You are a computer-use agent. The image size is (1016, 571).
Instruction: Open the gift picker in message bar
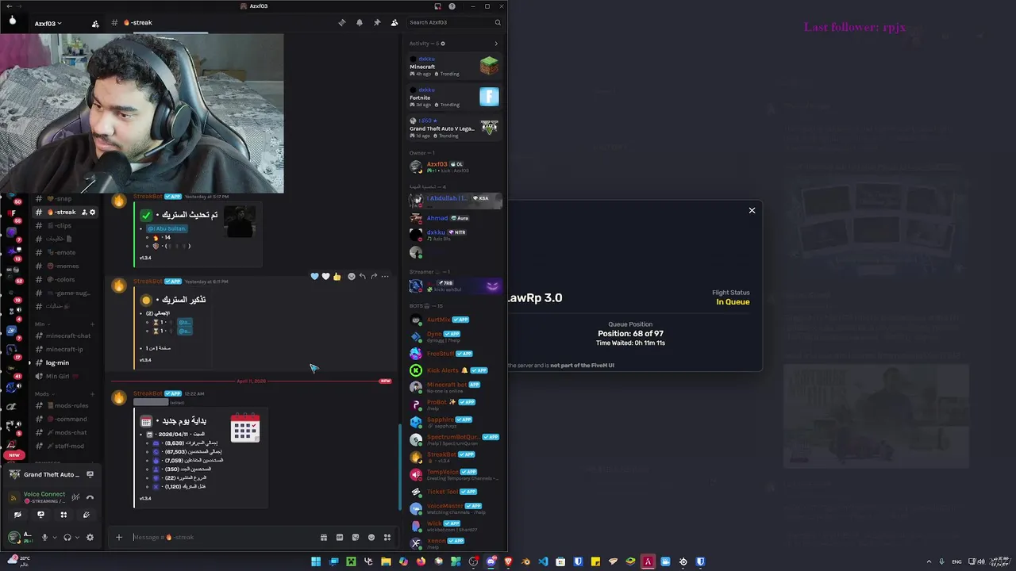pos(324,537)
